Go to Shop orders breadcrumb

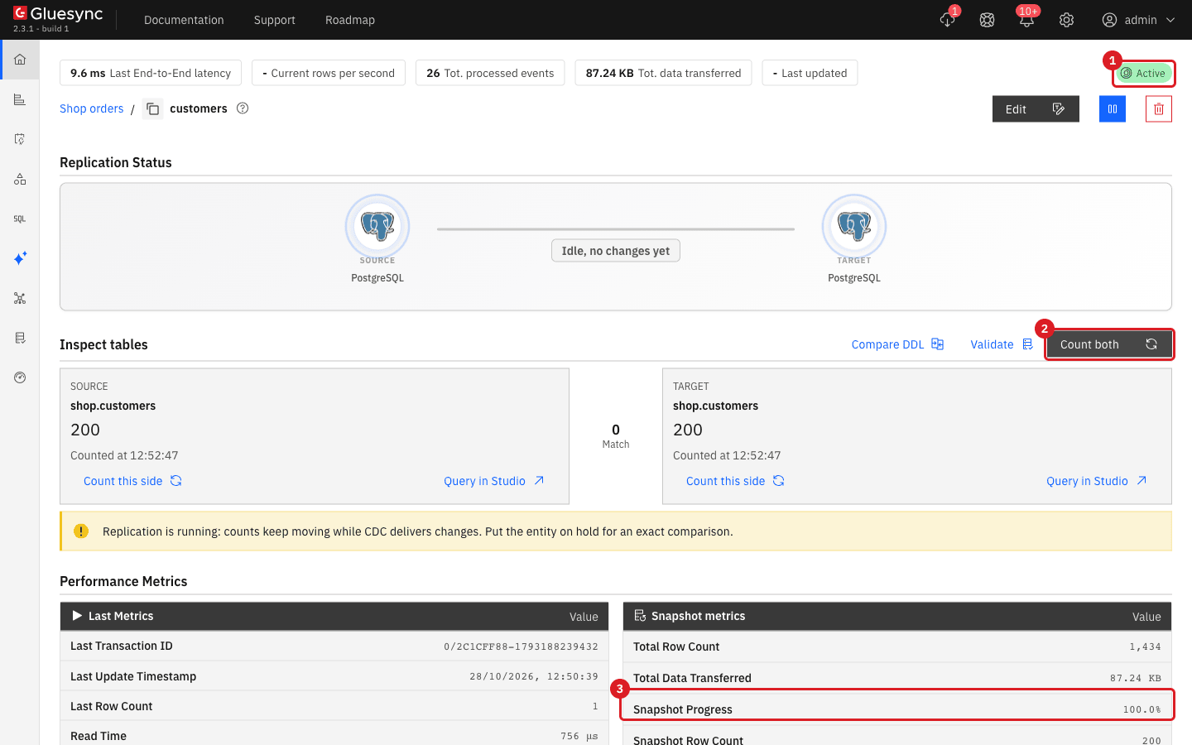[x=91, y=108]
